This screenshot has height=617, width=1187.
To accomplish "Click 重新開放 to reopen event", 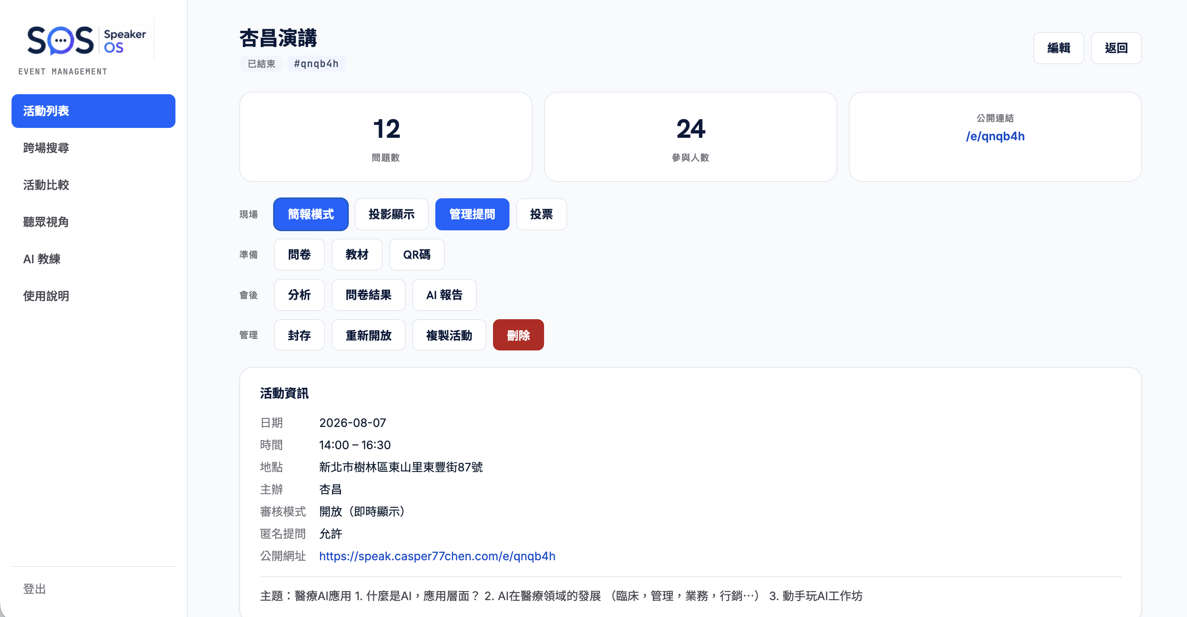I will 368,335.
